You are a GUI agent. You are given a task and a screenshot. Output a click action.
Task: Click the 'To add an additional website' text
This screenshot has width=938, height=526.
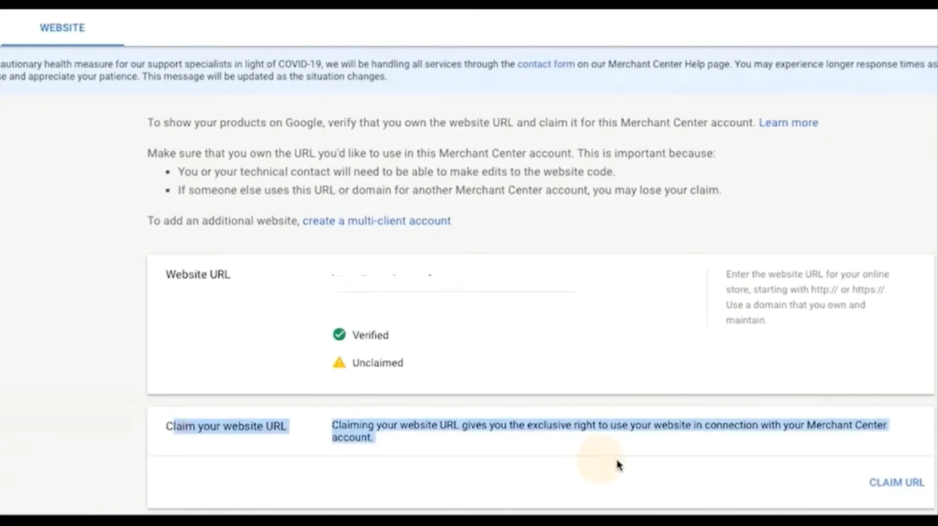223,221
